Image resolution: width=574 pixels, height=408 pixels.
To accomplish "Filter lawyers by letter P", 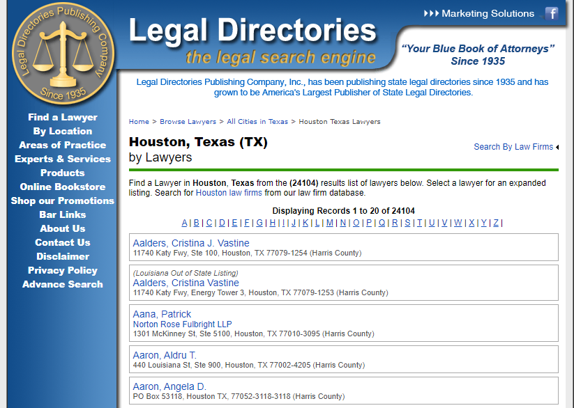I will (369, 223).
